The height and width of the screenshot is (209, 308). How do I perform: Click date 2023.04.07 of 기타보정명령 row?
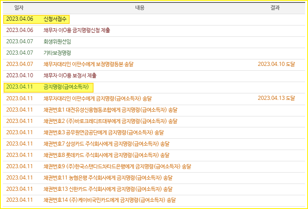(20, 53)
